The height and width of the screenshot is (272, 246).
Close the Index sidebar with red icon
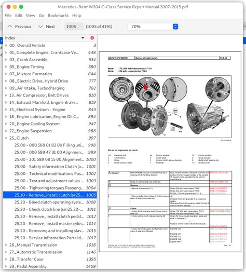[x=92, y=38]
